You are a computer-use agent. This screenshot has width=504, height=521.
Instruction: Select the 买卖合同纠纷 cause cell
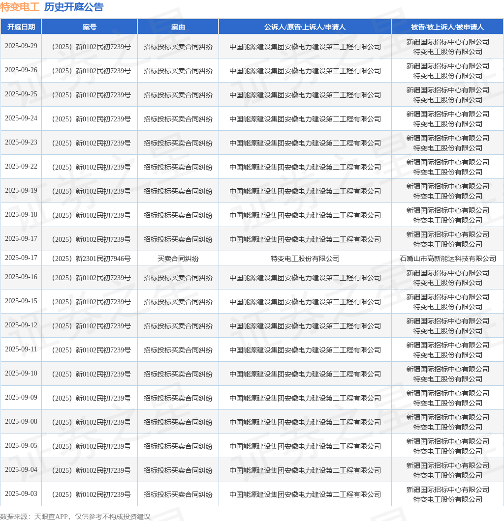(178, 259)
